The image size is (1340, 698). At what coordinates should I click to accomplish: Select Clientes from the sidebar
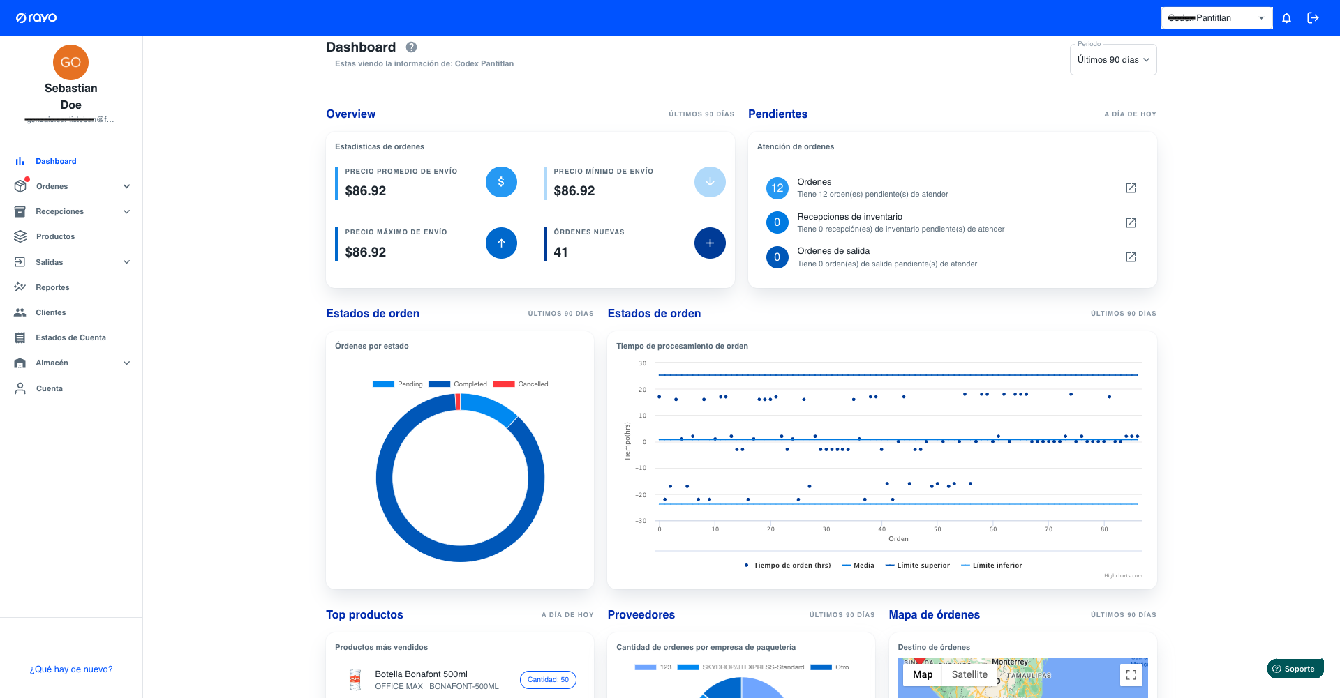[x=50, y=312]
